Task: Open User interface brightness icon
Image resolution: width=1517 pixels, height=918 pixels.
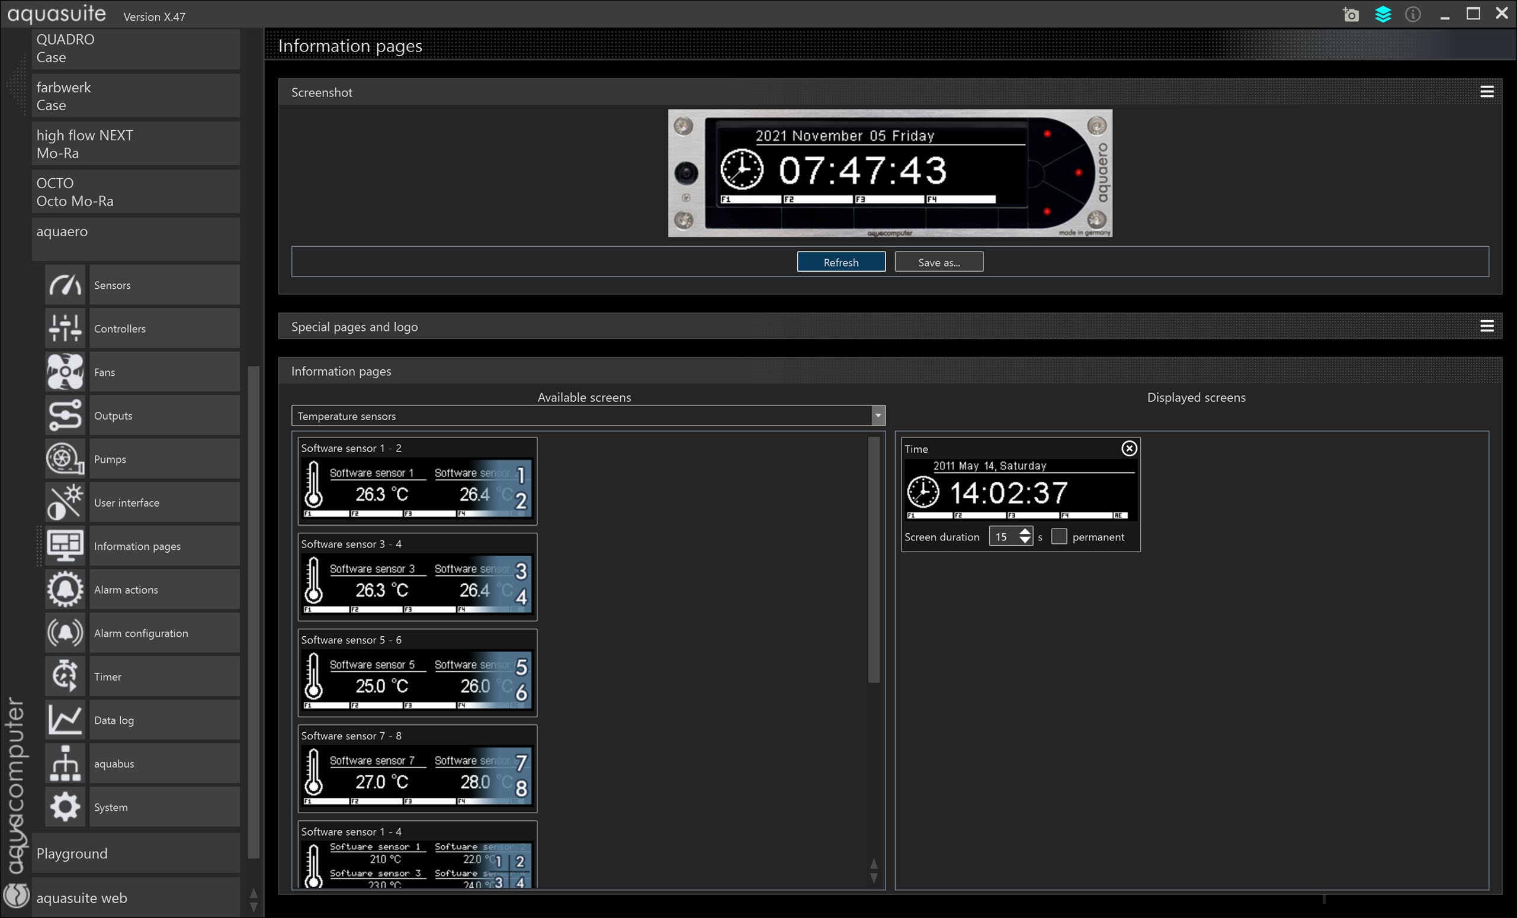Action: tap(65, 502)
